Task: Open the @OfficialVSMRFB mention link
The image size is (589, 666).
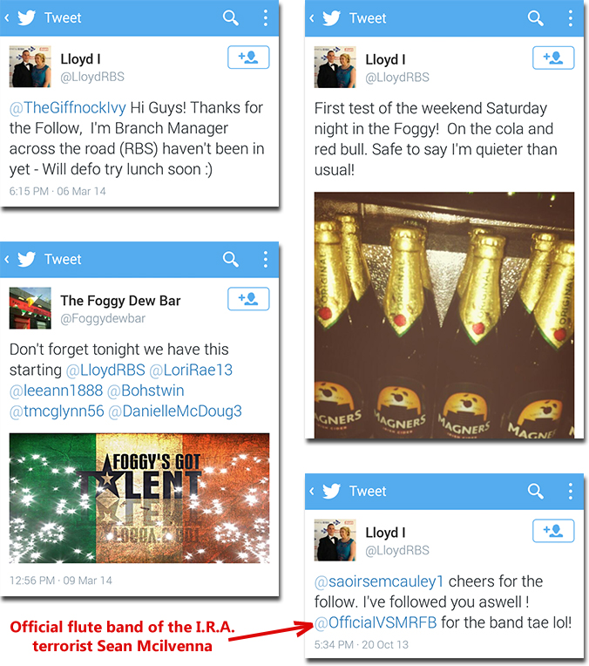Action: pos(376,622)
